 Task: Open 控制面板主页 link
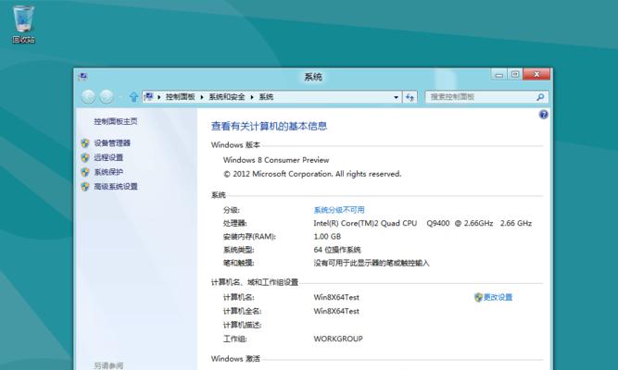(116, 121)
